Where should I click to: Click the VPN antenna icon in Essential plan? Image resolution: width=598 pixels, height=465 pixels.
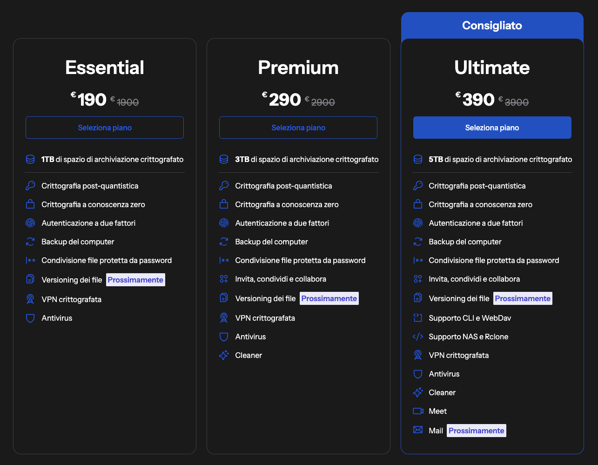[30, 299]
